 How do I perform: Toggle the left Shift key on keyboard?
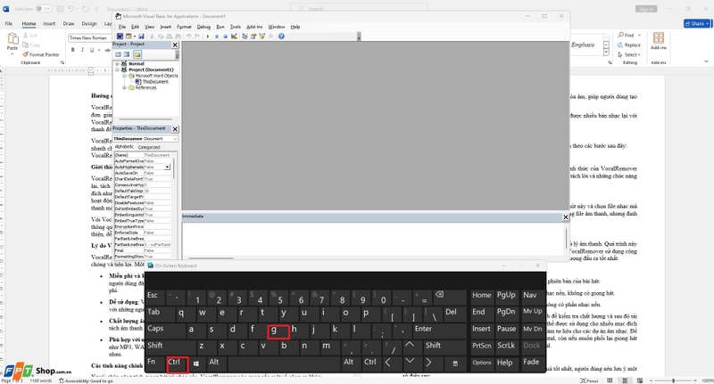155,345
